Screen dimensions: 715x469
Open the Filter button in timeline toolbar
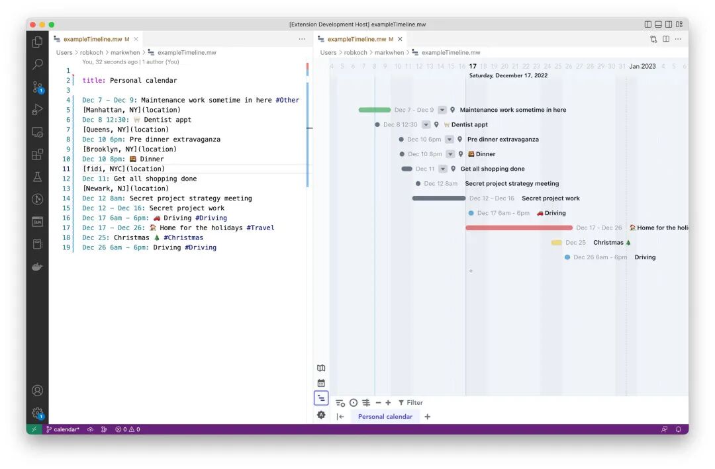pos(410,403)
